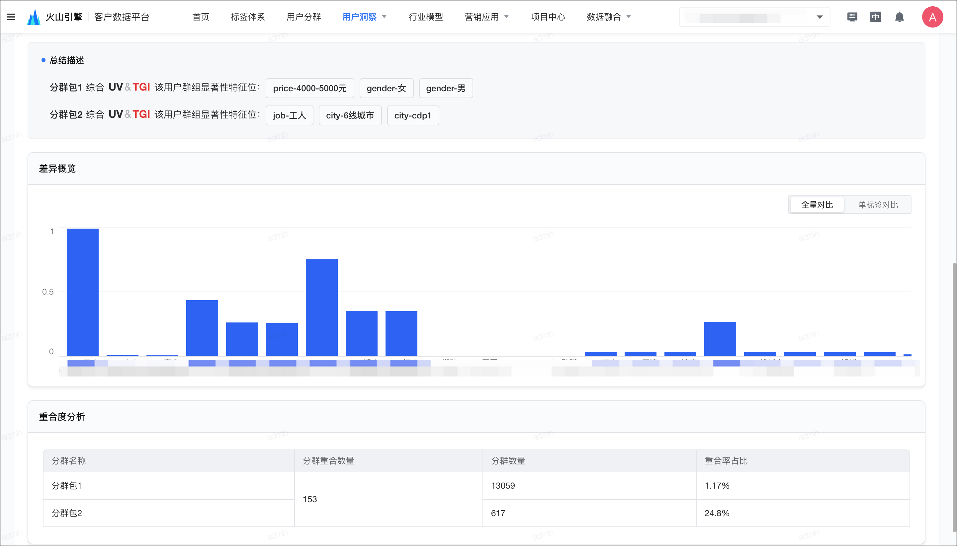This screenshot has width=957, height=546.
Task: Open notifications bell
Action: (899, 17)
